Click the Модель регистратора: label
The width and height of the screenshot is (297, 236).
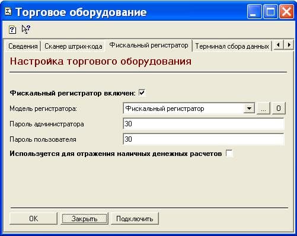[43, 109]
